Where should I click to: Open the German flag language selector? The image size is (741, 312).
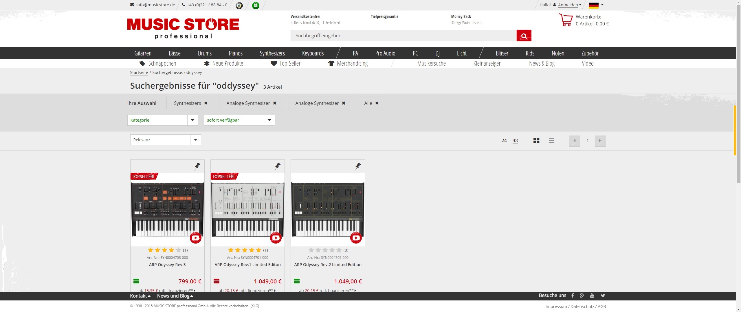[x=596, y=5]
